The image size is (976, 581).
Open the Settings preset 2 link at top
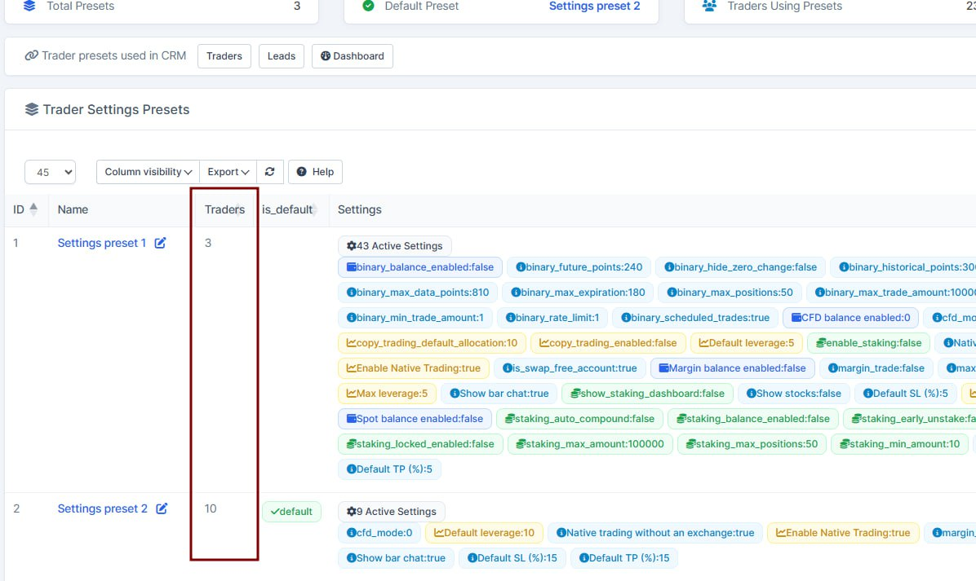coord(594,6)
